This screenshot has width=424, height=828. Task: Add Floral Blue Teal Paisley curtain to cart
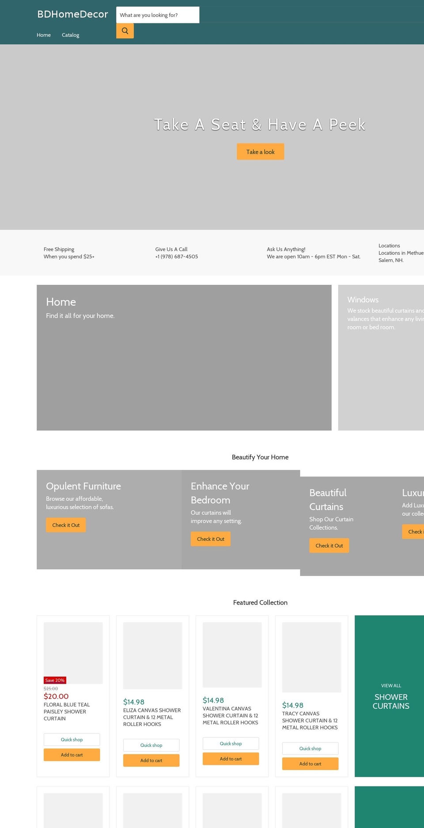[x=72, y=755]
